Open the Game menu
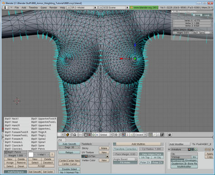This screenshot has width=215, height=175. (43, 7)
